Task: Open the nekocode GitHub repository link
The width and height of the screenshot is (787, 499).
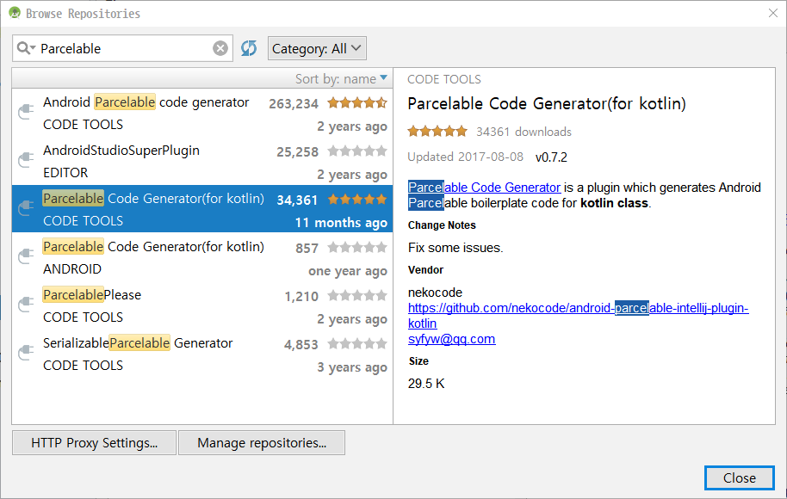Action: point(577,308)
